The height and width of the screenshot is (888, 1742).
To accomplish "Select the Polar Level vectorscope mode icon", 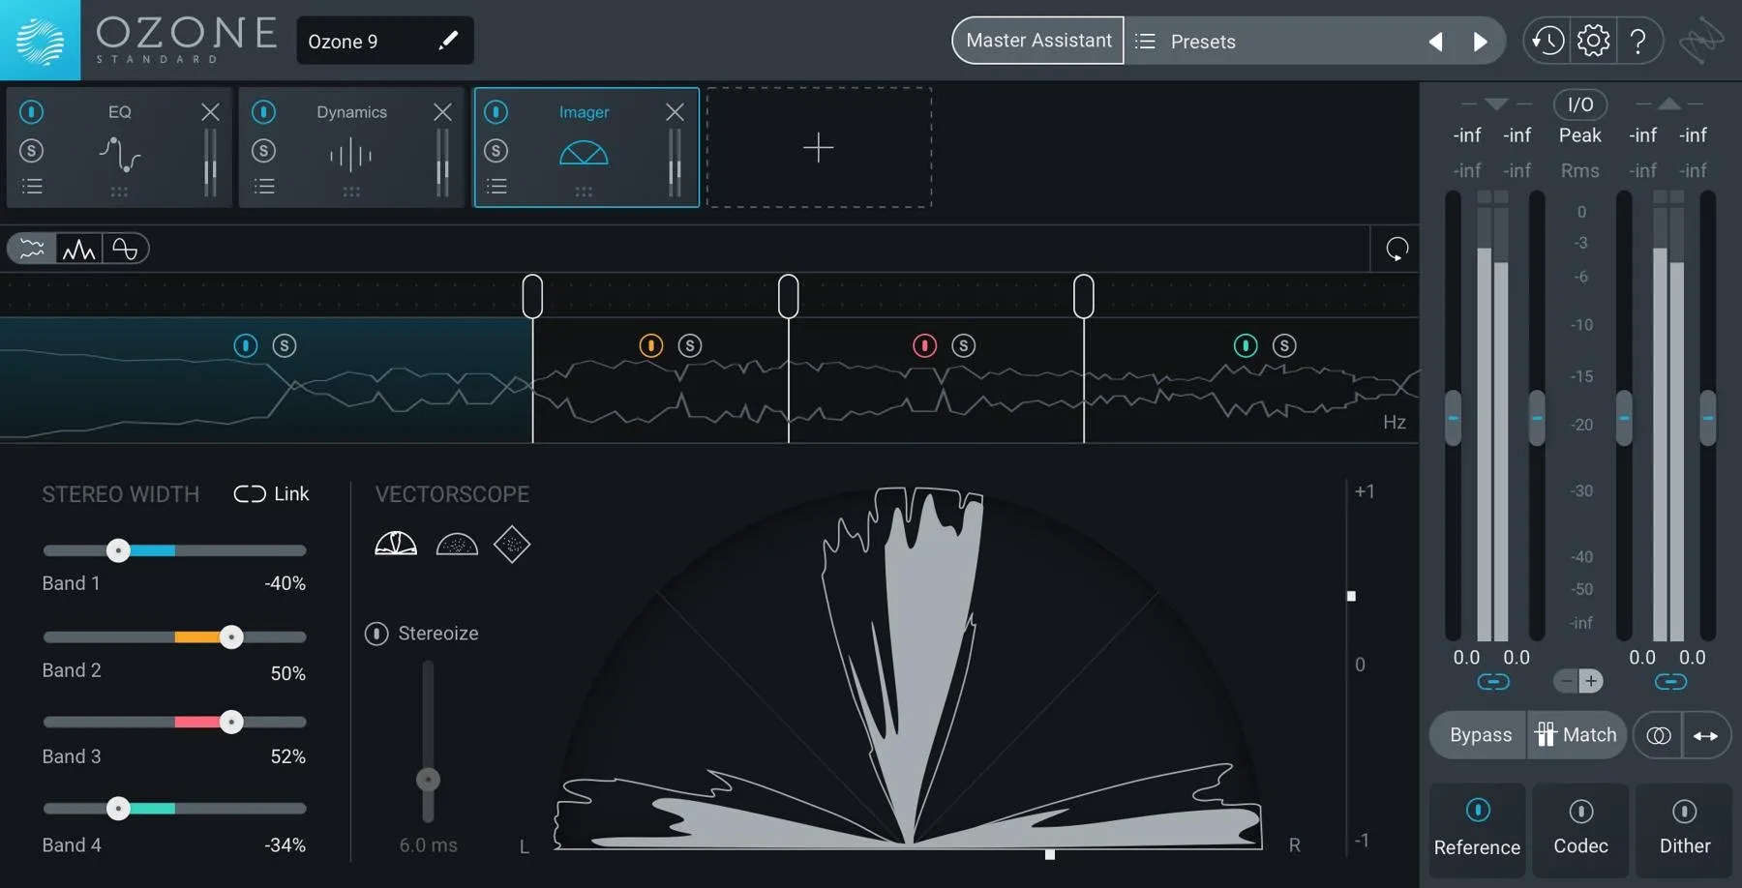I will (x=395, y=544).
